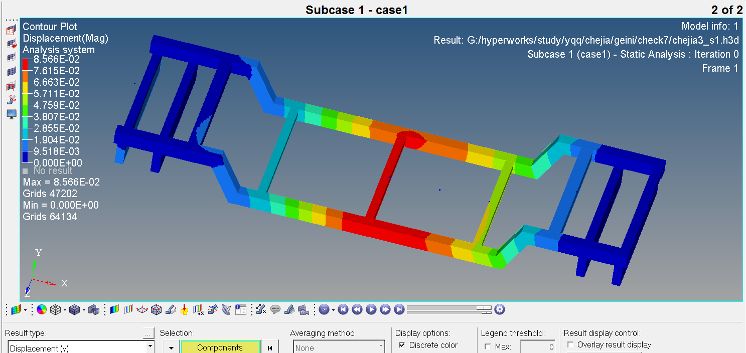Step back one animation frame
746x353 pixels.
(x=357, y=309)
